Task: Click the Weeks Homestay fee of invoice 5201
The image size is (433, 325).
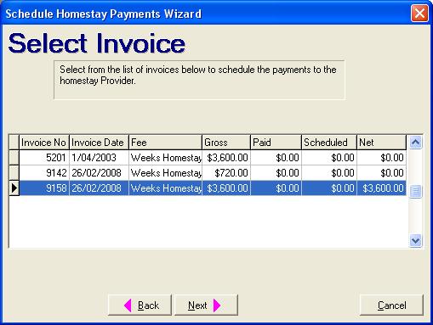Action: [165, 158]
